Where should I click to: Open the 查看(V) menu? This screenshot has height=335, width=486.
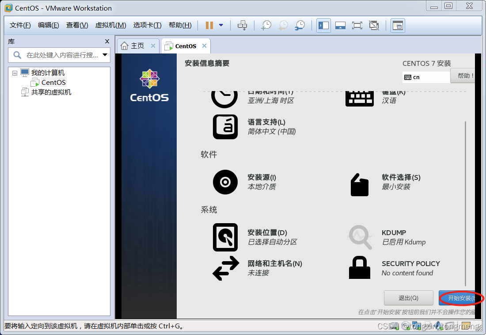click(77, 25)
